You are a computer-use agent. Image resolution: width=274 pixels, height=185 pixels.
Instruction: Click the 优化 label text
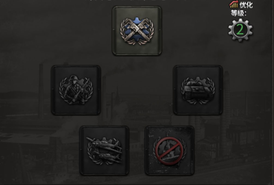pyautogui.click(x=246, y=5)
